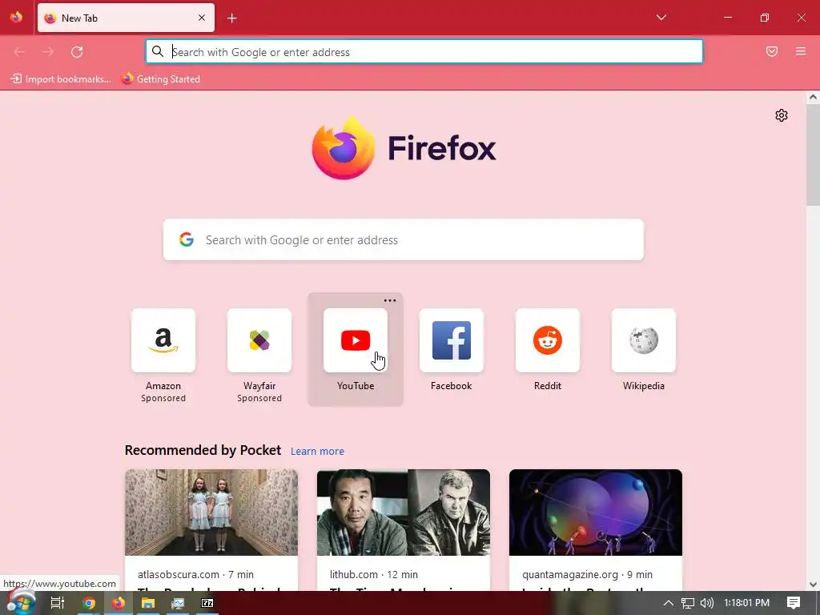
Task: Open a new tab with the plus button
Action: click(231, 18)
